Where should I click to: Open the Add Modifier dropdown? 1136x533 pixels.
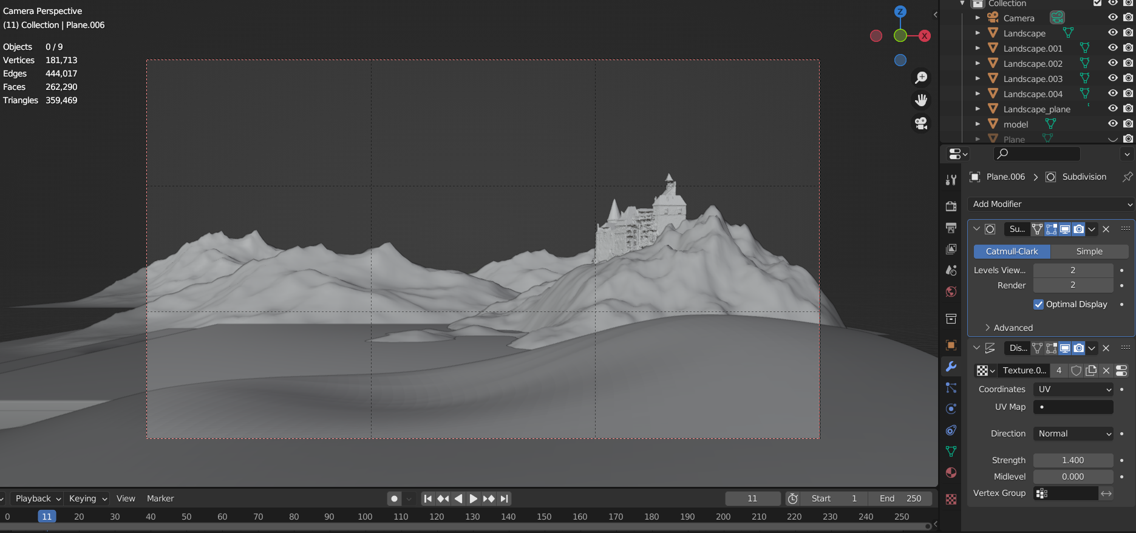click(x=1050, y=204)
